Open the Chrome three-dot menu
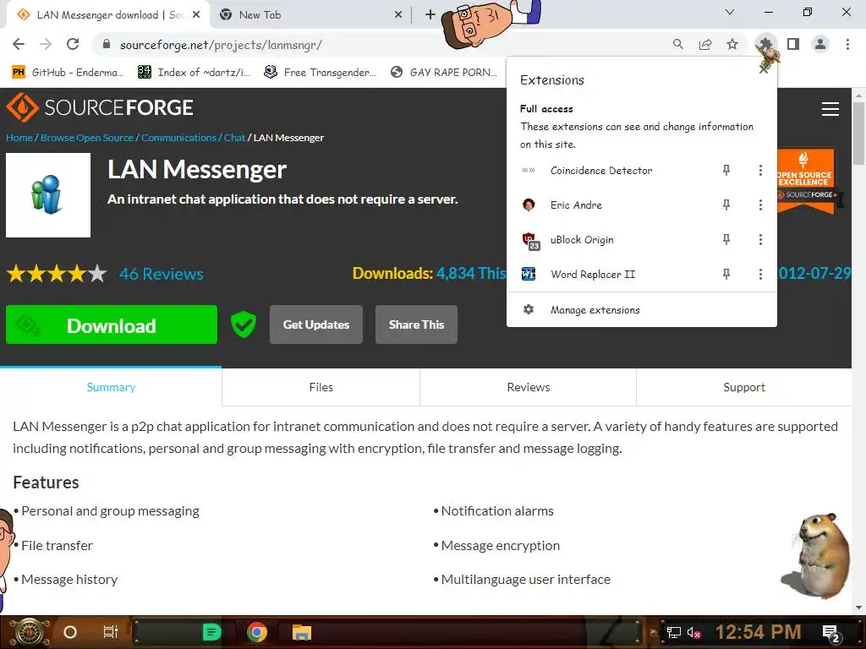The height and width of the screenshot is (649, 866). 847,44
